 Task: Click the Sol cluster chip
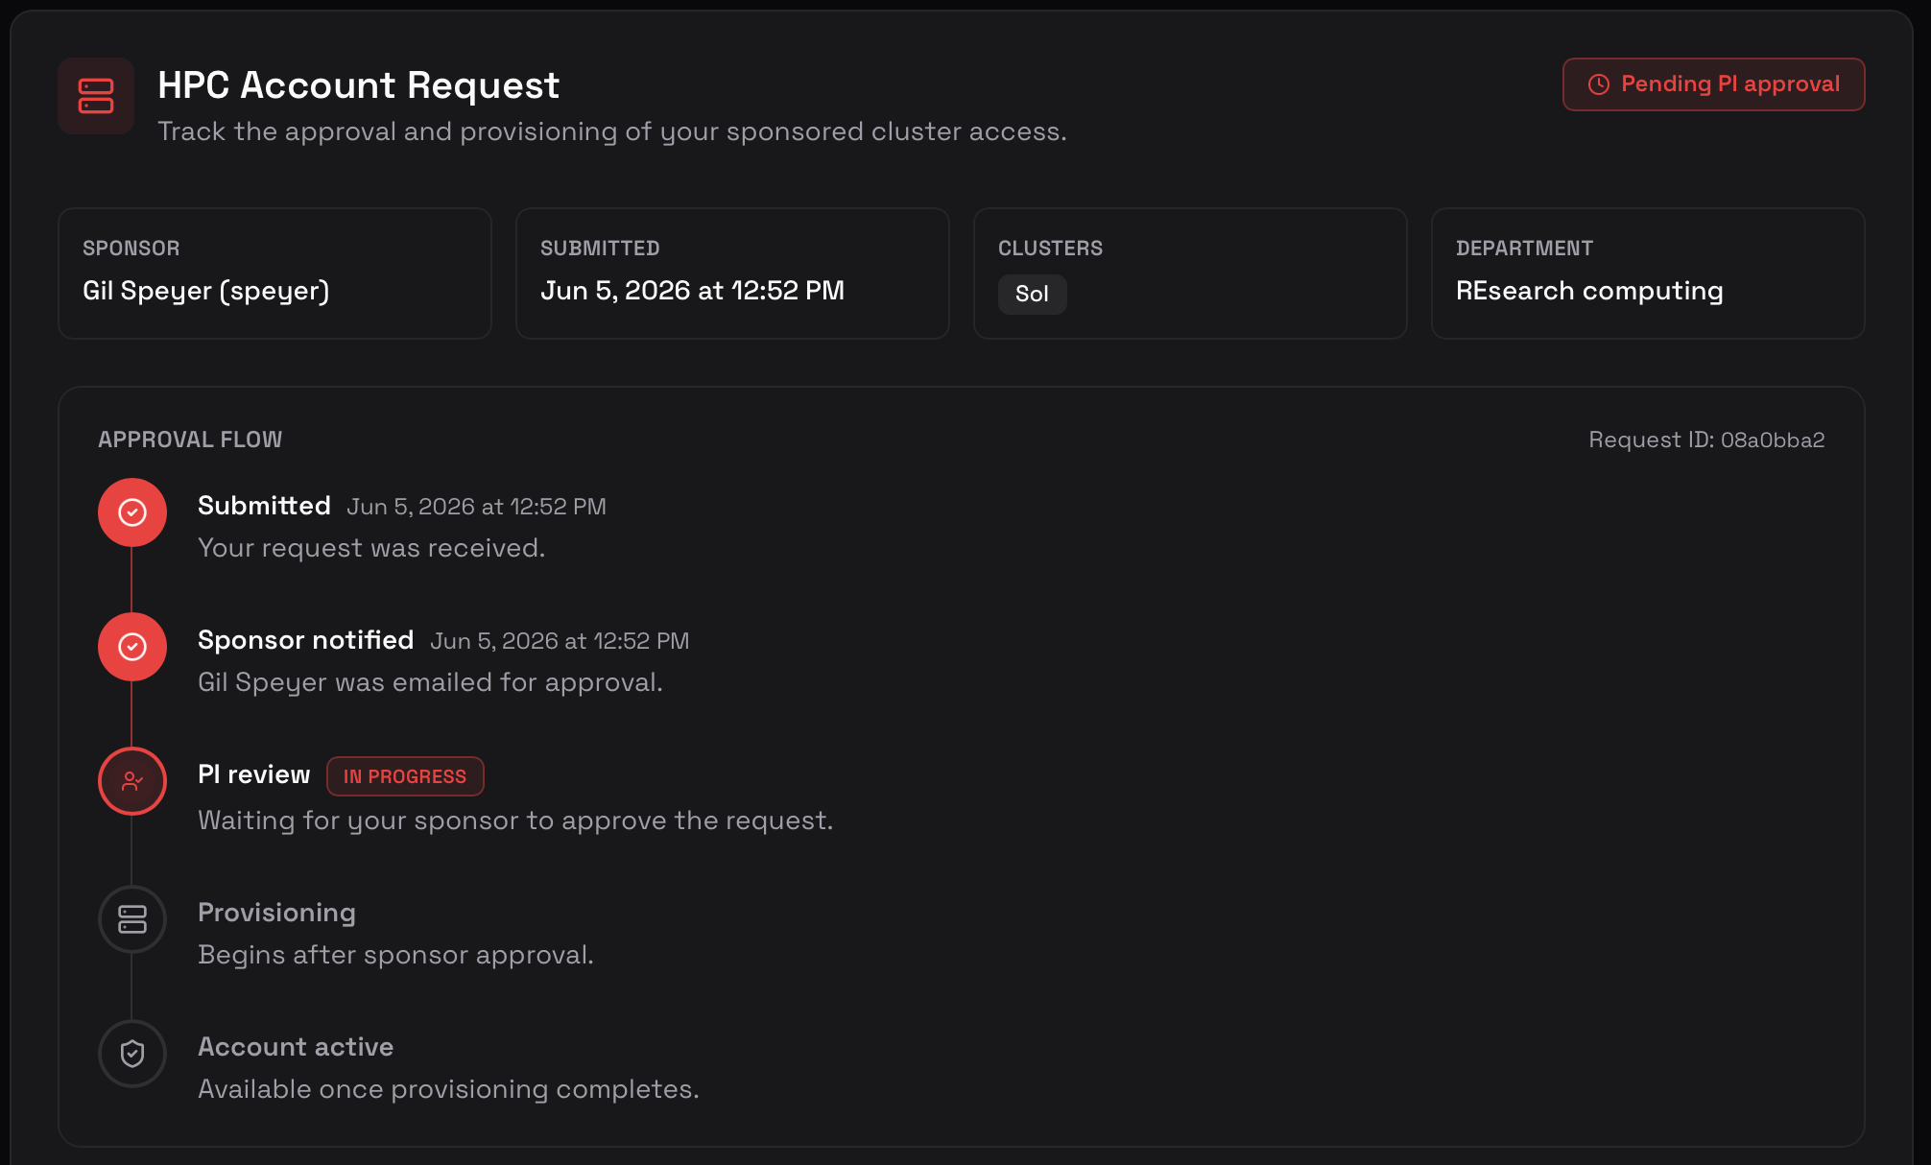click(x=1032, y=294)
